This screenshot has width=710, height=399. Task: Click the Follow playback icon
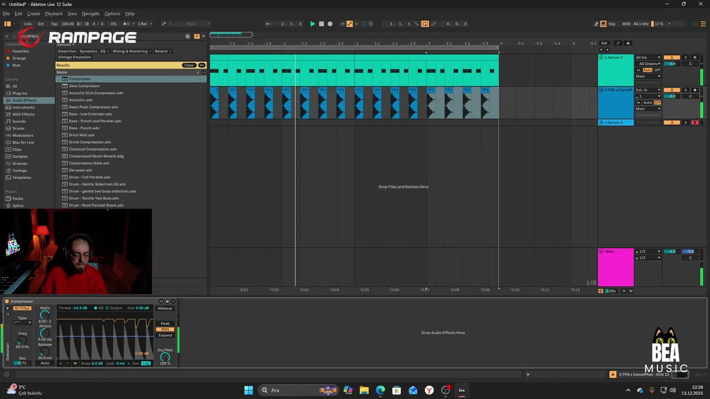pyautogui.click(x=268, y=24)
